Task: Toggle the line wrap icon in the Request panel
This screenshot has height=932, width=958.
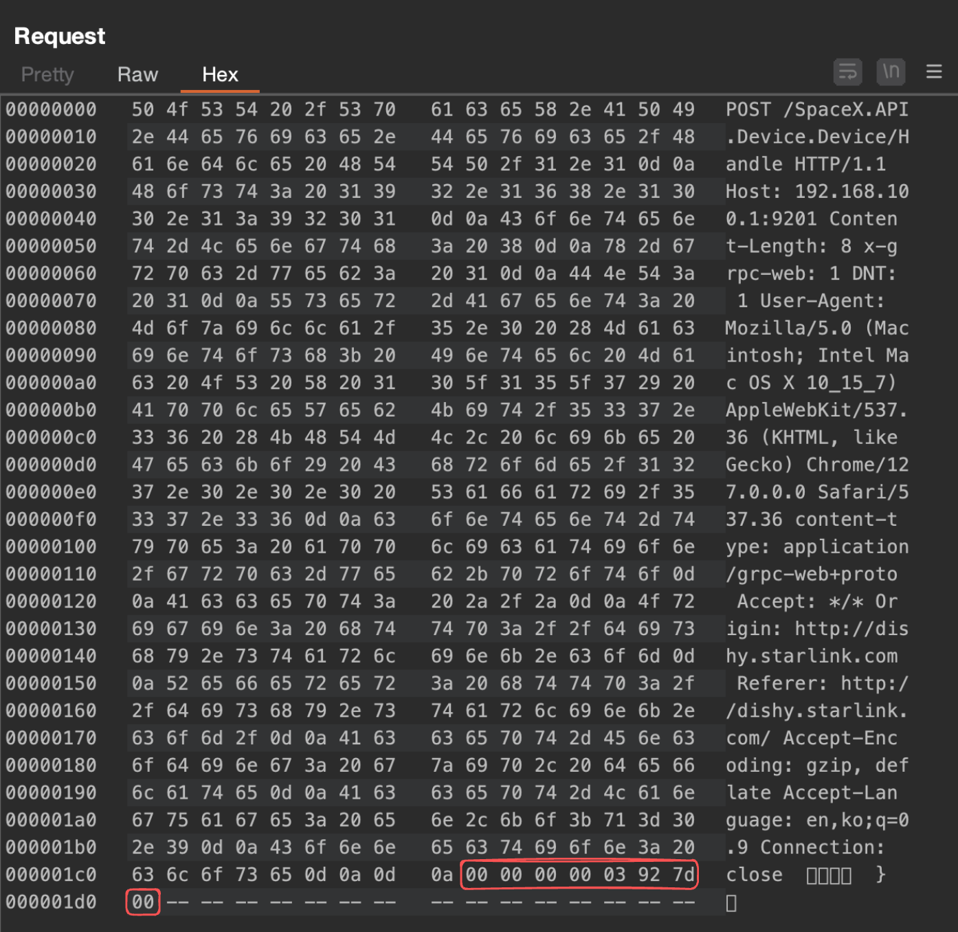Action: click(847, 72)
